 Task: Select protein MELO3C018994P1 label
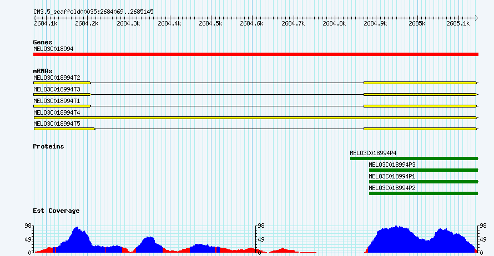click(x=392, y=176)
